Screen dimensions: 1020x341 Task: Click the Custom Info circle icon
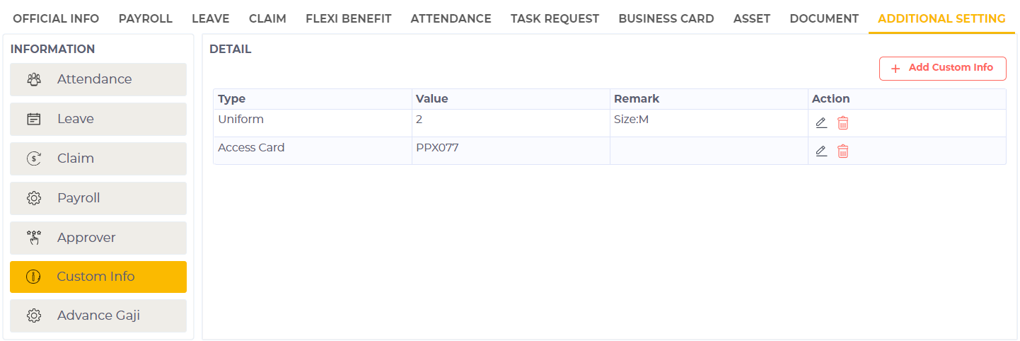[x=33, y=277]
